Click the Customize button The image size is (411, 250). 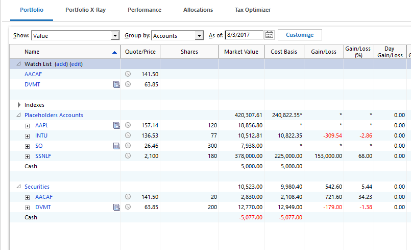coord(299,35)
